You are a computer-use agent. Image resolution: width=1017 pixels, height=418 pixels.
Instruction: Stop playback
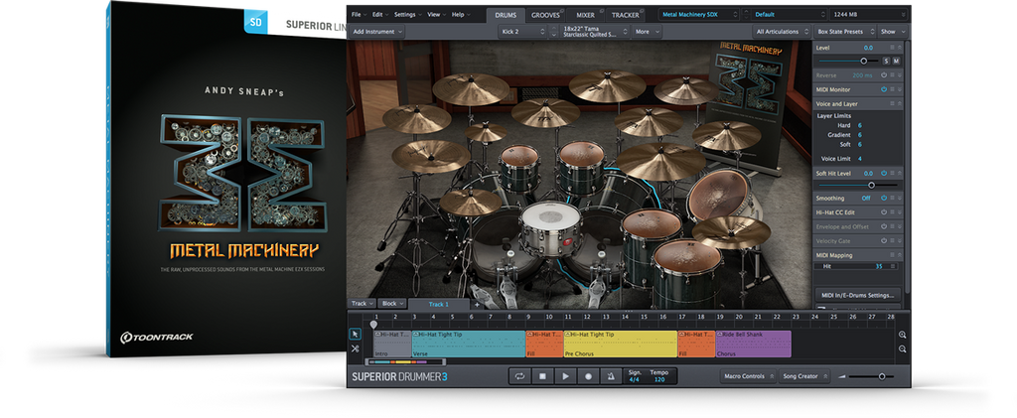542,376
